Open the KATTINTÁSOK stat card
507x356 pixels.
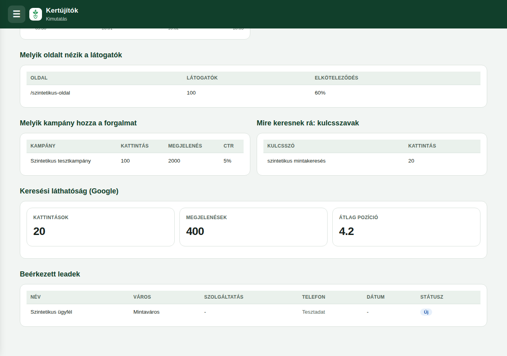click(x=101, y=227)
